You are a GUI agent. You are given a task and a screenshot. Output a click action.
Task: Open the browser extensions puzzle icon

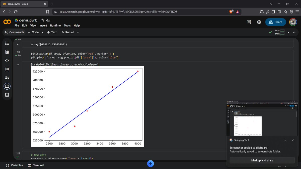(x=262, y=12)
